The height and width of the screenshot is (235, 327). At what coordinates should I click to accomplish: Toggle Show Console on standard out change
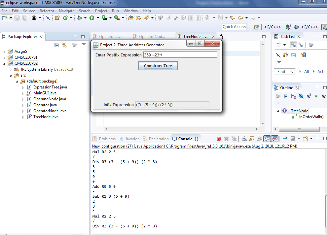pos(267,139)
